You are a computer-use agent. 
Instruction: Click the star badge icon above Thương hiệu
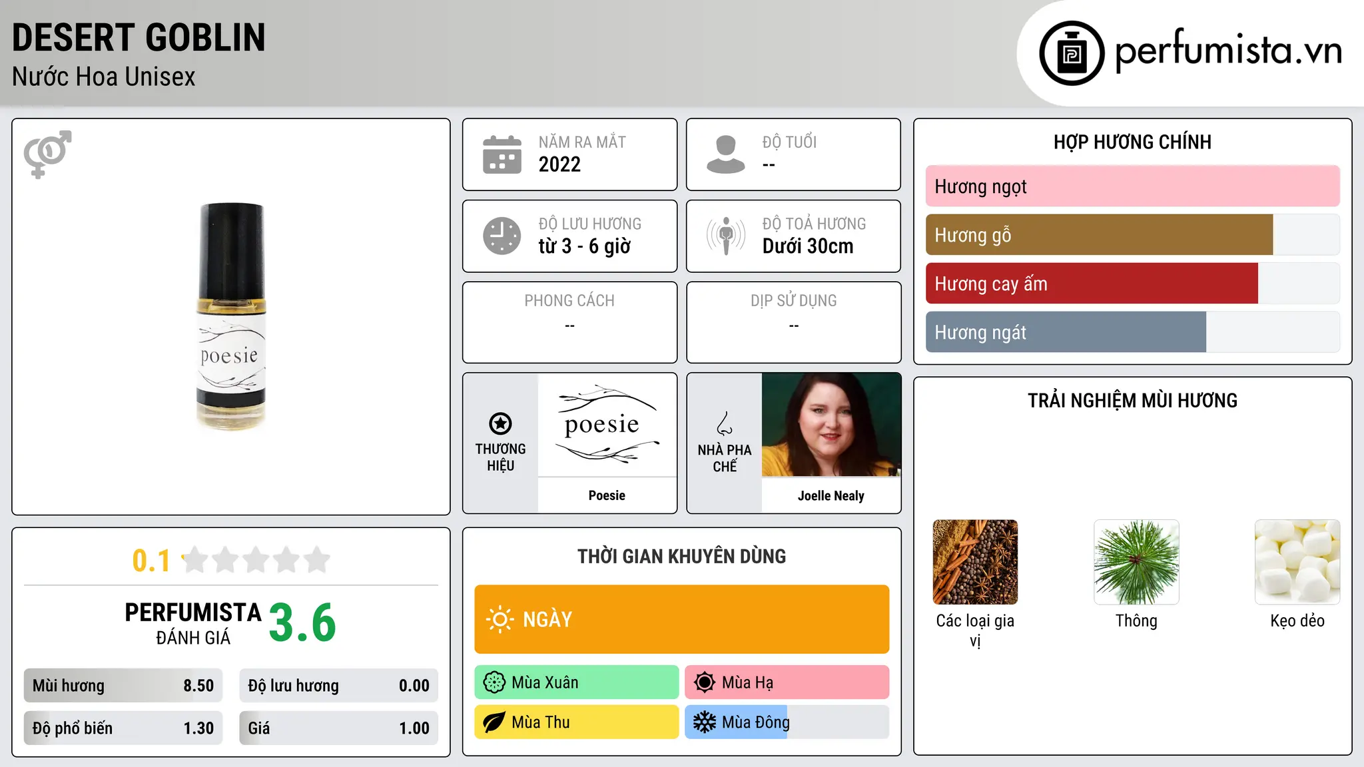pyautogui.click(x=500, y=423)
